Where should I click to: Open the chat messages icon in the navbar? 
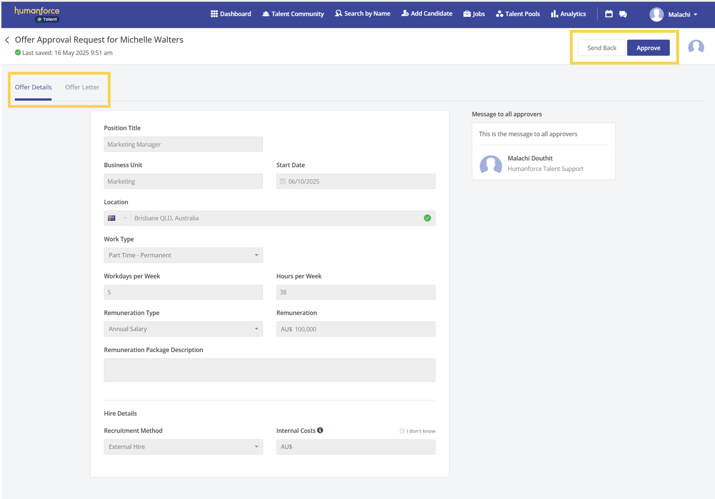tap(623, 14)
